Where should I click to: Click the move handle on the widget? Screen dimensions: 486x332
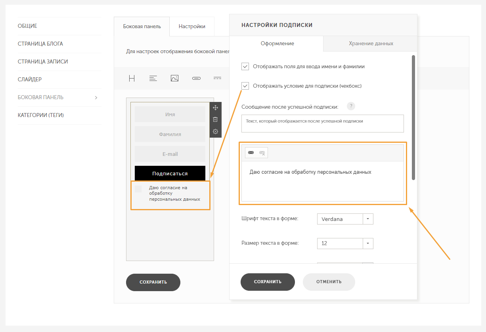[x=215, y=108]
